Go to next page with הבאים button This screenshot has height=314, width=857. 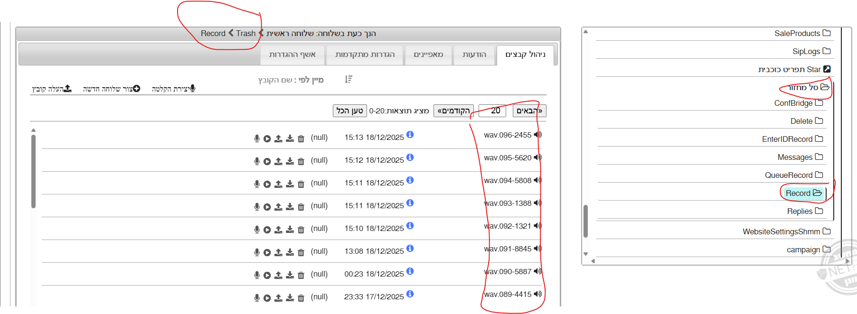click(x=529, y=111)
